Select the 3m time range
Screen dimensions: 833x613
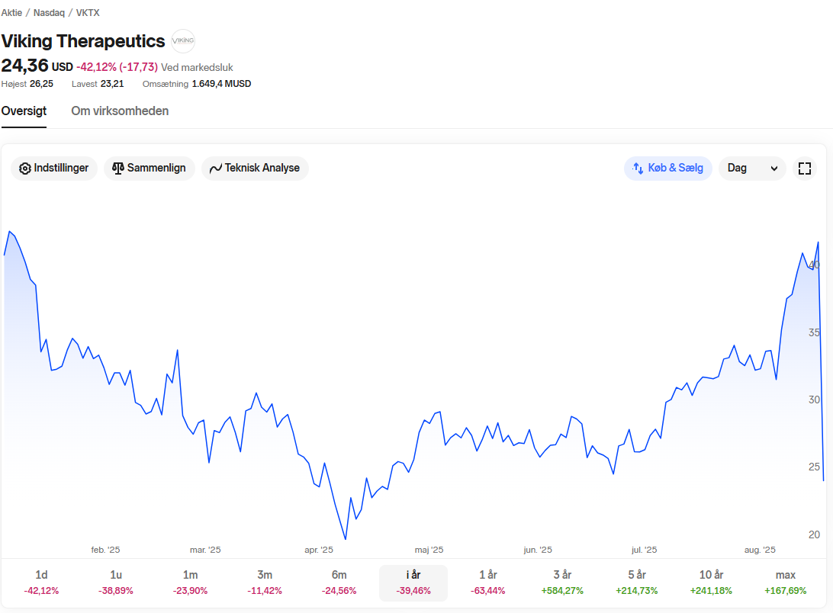pyautogui.click(x=265, y=583)
